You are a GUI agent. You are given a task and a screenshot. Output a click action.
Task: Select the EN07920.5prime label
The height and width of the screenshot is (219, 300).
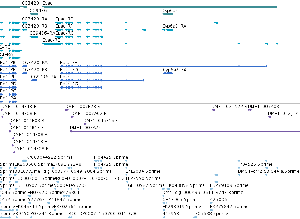tap(45, 193)
